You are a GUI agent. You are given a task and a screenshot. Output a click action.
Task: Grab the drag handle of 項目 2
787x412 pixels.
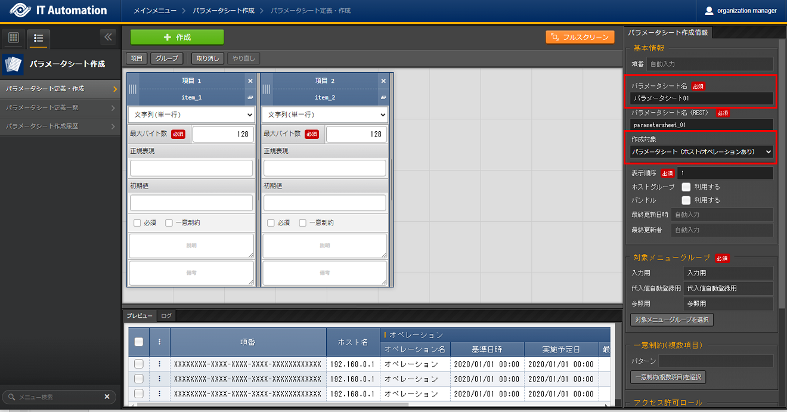267,89
